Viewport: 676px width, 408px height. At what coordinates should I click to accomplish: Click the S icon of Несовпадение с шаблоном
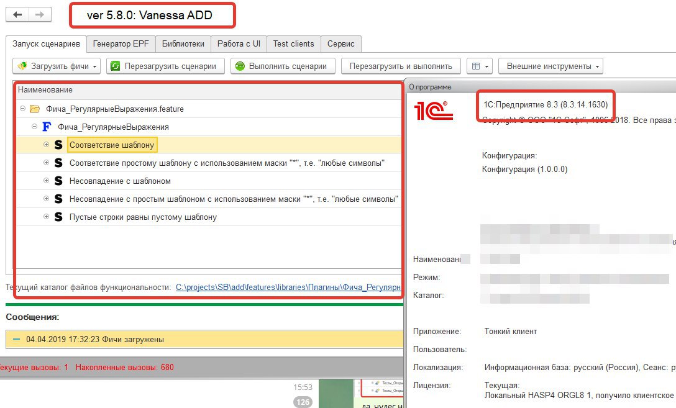(x=58, y=181)
